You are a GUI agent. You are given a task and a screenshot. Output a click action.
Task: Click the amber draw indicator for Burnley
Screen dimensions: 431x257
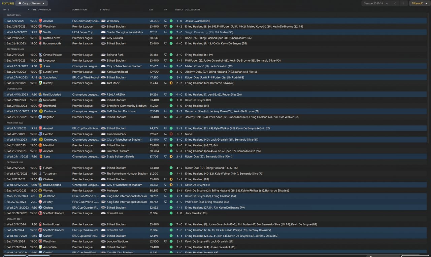coord(171,83)
